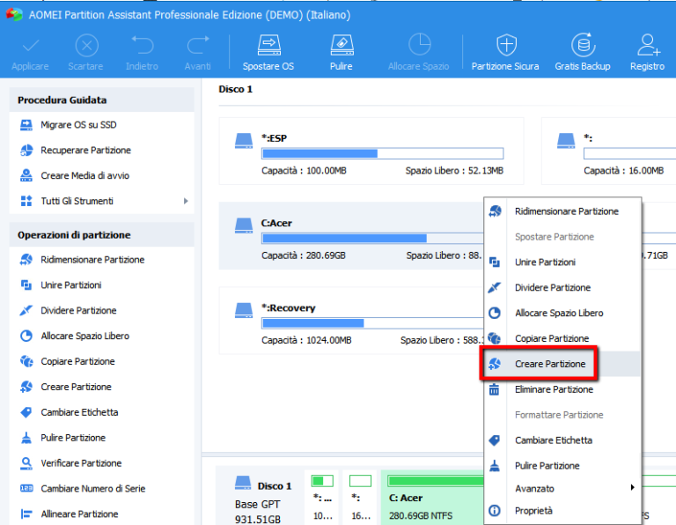
Task: Click the sidebar Ridimensionare Partizione icon
Action: tap(26, 260)
